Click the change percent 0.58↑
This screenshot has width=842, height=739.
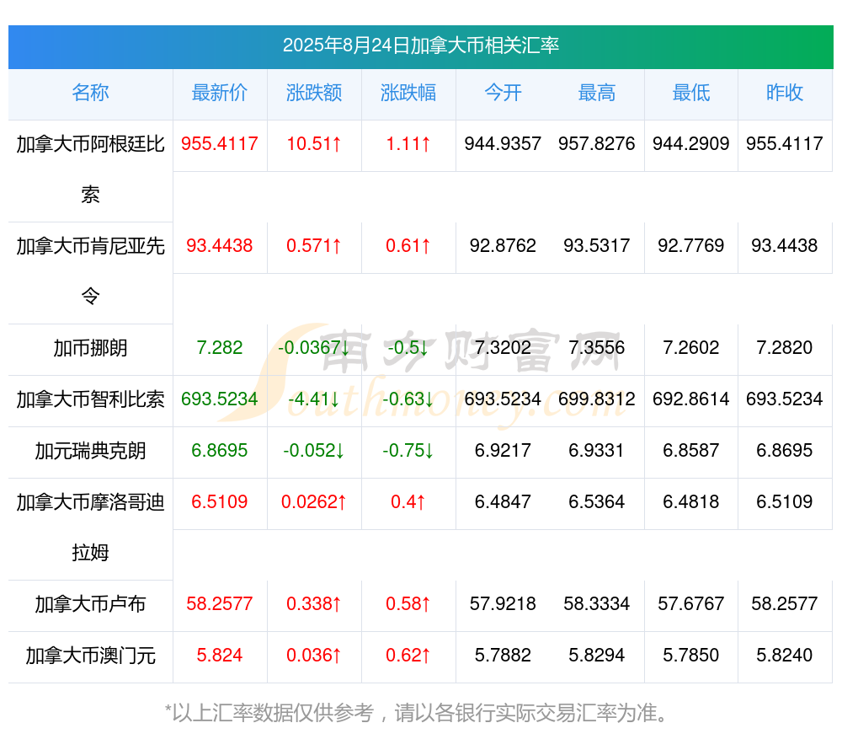tap(408, 604)
